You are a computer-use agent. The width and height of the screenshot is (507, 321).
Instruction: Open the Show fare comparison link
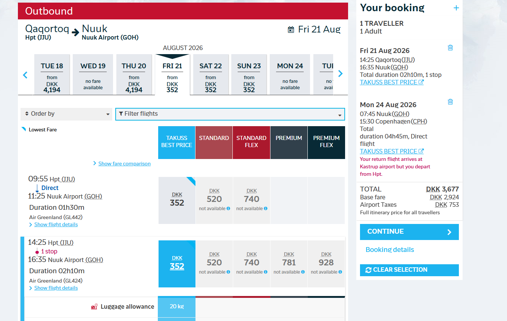pos(124,163)
